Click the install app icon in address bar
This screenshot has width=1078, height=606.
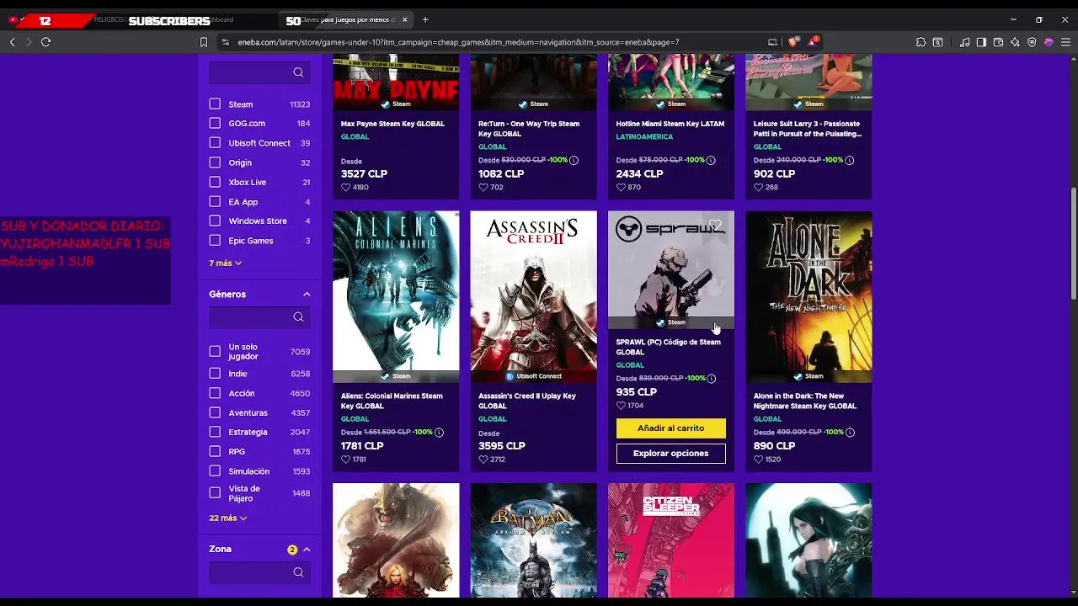(x=772, y=42)
